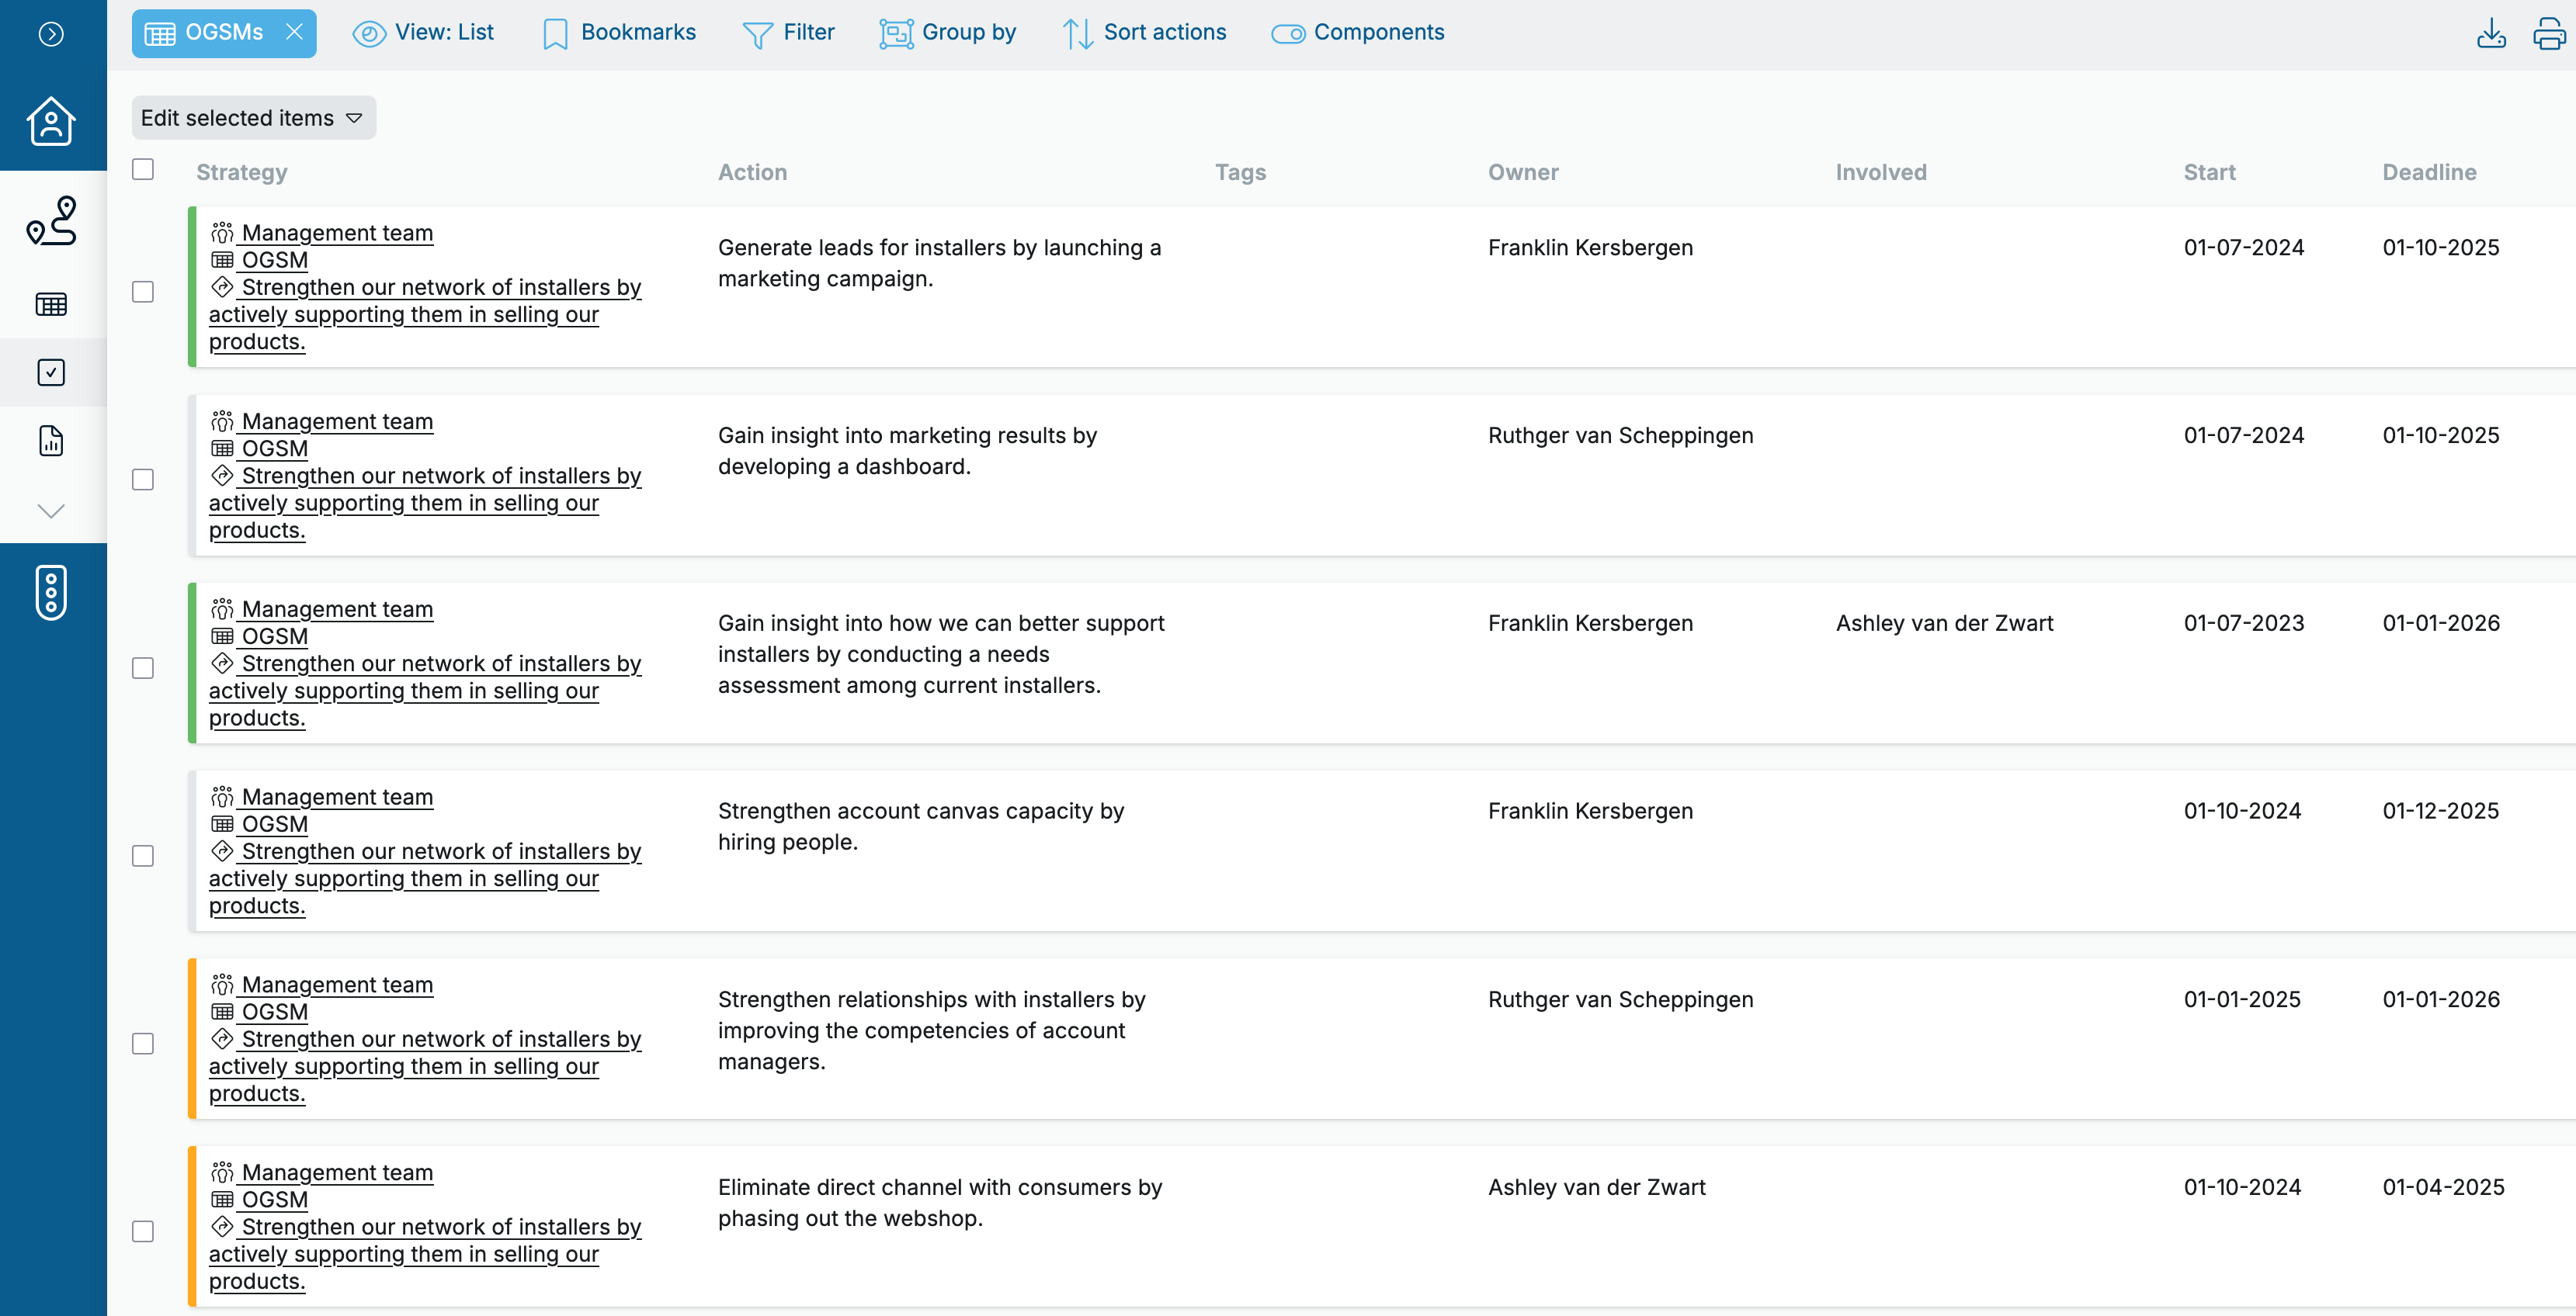This screenshot has width=2576, height=1316.
Task: Open the Group by menu
Action: pyautogui.click(x=947, y=33)
